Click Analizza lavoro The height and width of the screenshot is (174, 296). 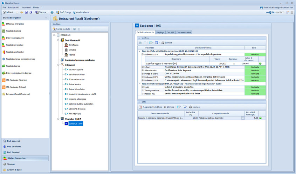click(81, 12)
